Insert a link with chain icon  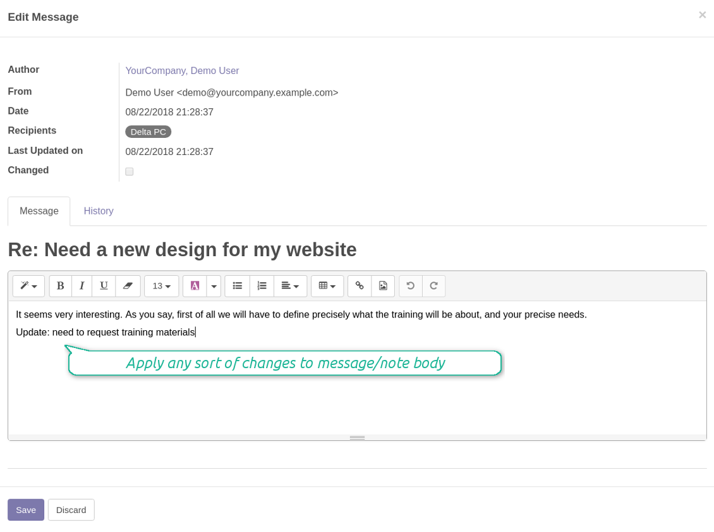360,286
